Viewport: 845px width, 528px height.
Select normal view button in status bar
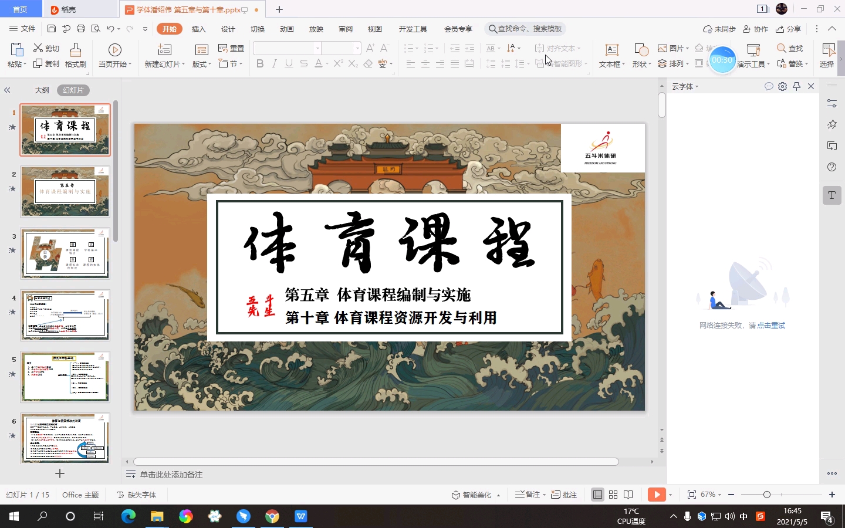pyautogui.click(x=597, y=495)
